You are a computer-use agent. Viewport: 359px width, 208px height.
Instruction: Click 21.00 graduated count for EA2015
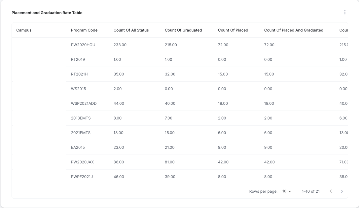pos(170,147)
